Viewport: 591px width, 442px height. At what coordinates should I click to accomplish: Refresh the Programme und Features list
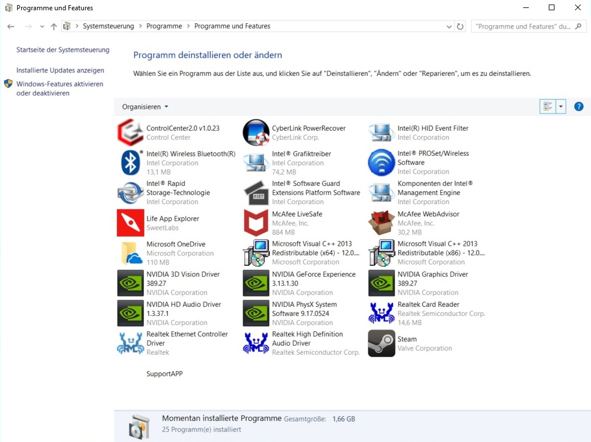pyautogui.click(x=460, y=26)
